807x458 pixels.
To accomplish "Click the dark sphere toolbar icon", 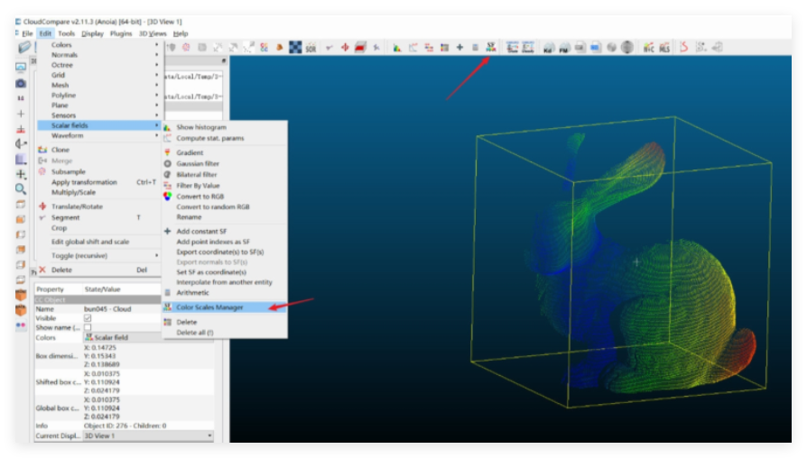I will 626,47.
